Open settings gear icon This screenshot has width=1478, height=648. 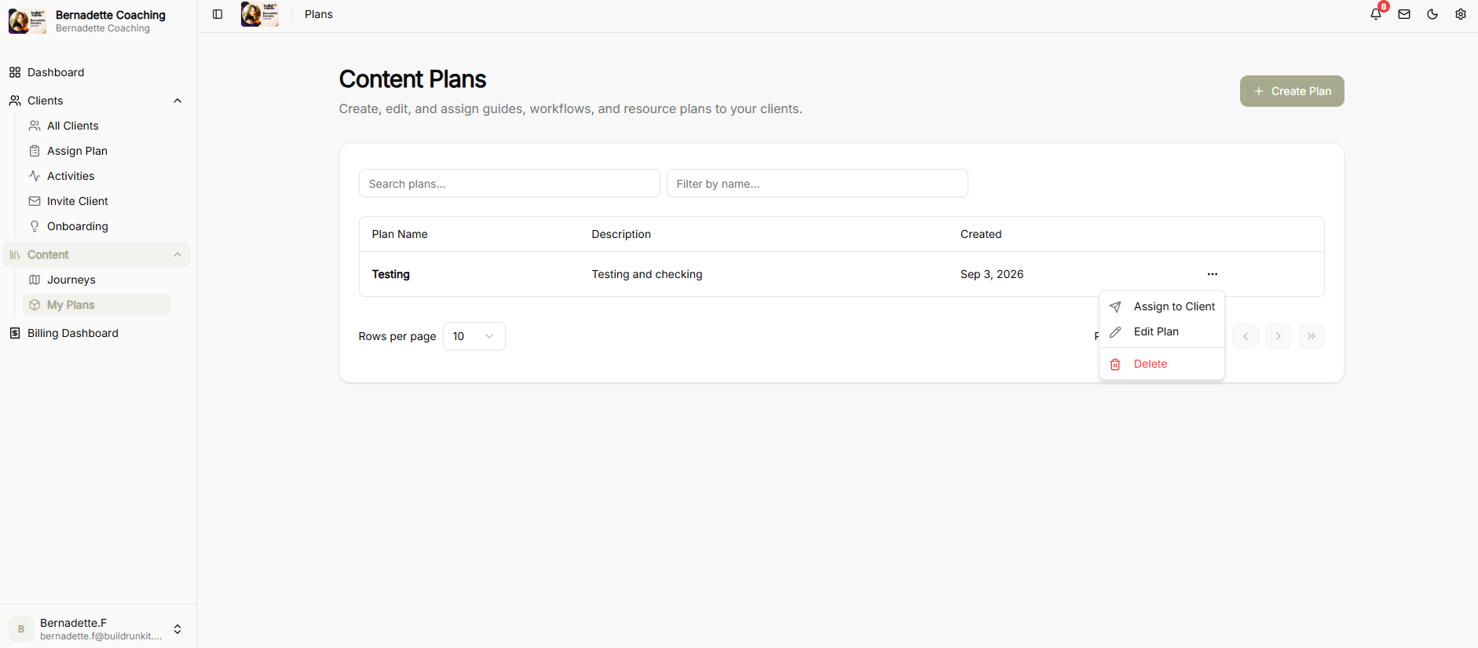(1461, 14)
